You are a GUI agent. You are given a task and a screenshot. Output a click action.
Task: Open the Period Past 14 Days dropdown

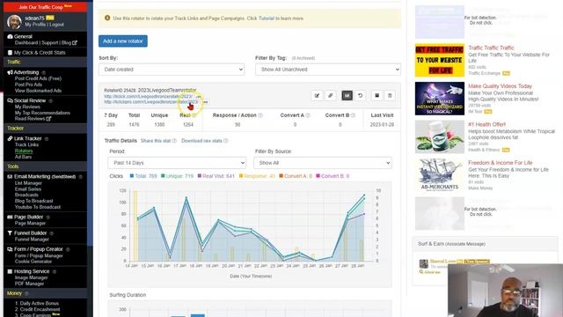(177, 163)
